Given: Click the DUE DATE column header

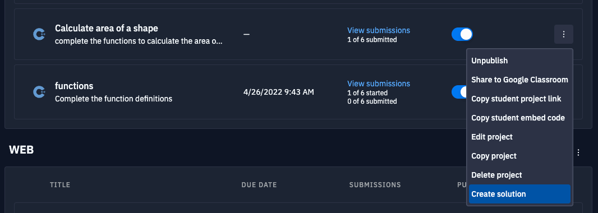Looking at the screenshot, I should point(259,185).
